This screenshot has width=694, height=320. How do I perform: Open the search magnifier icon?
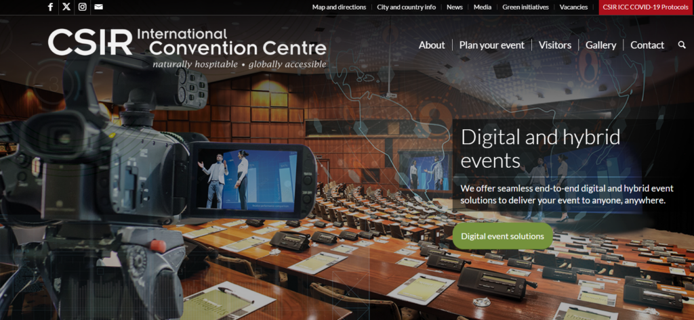(x=682, y=45)
